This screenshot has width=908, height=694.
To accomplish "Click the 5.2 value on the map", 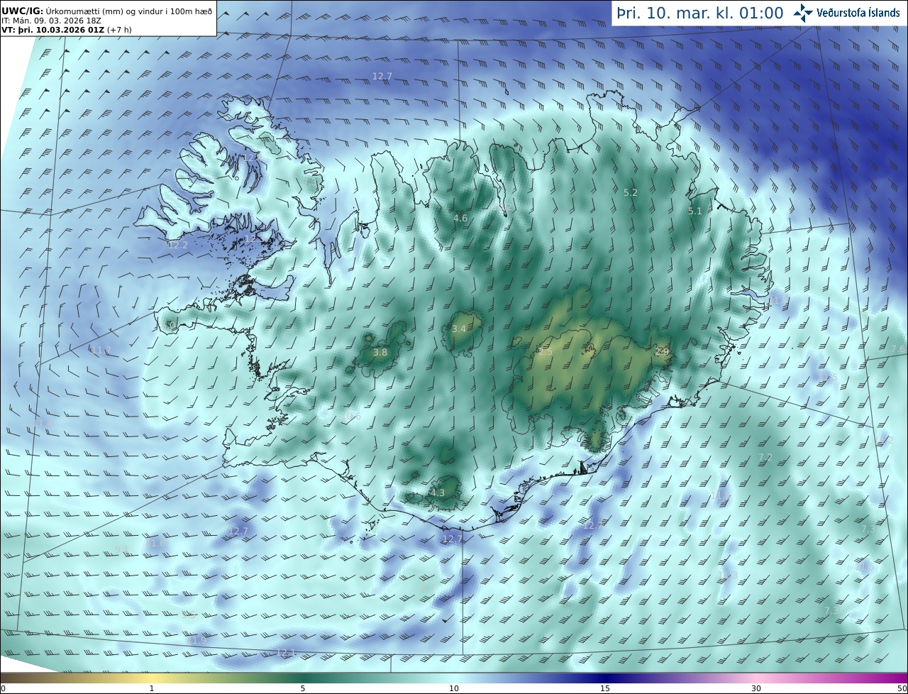I will point(630,192).
